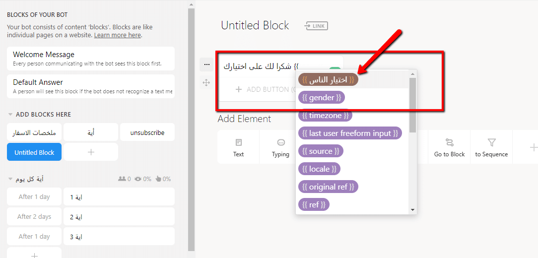Click the LINK icon beside Untitled Block

pos(316,26)
